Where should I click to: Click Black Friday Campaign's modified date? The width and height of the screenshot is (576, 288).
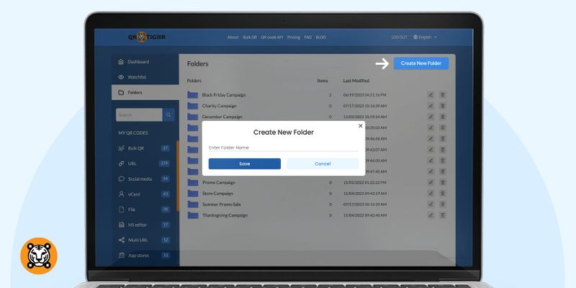[x=365, y=95]
